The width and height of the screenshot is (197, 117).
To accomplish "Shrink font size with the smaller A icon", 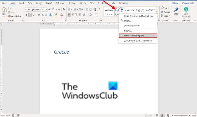I will tap(53, 9).
